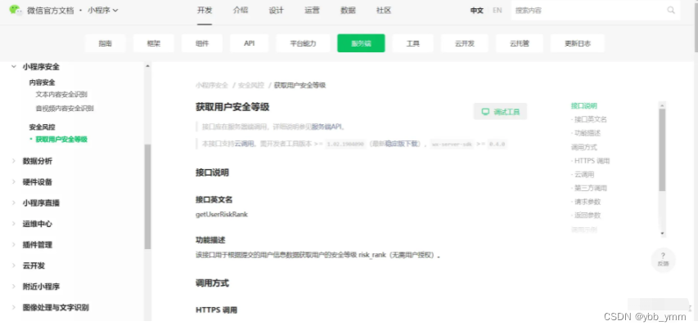698x330 pixels.
Task: Click the outline scrollbar up arrow
Action: 662,105
